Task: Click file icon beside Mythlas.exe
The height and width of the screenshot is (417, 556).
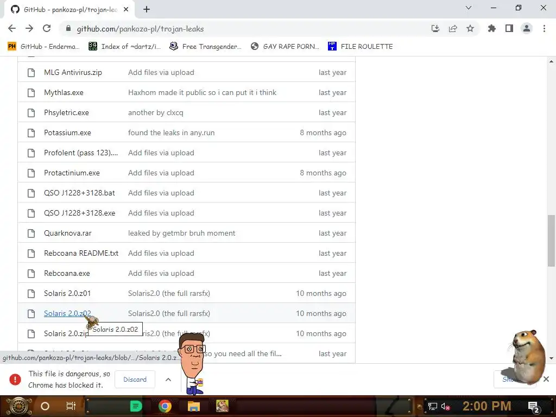Action: click(31, 92)
